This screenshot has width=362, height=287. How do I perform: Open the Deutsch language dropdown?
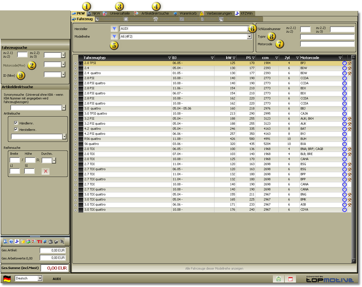40,278
